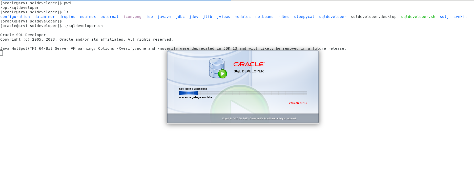This screenshot has width=474, height=193.
Task: Click the 'sqlj' directory name
Action: (x=444, y=17)
